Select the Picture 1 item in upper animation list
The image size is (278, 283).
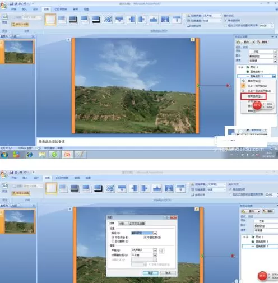(254, 67)
